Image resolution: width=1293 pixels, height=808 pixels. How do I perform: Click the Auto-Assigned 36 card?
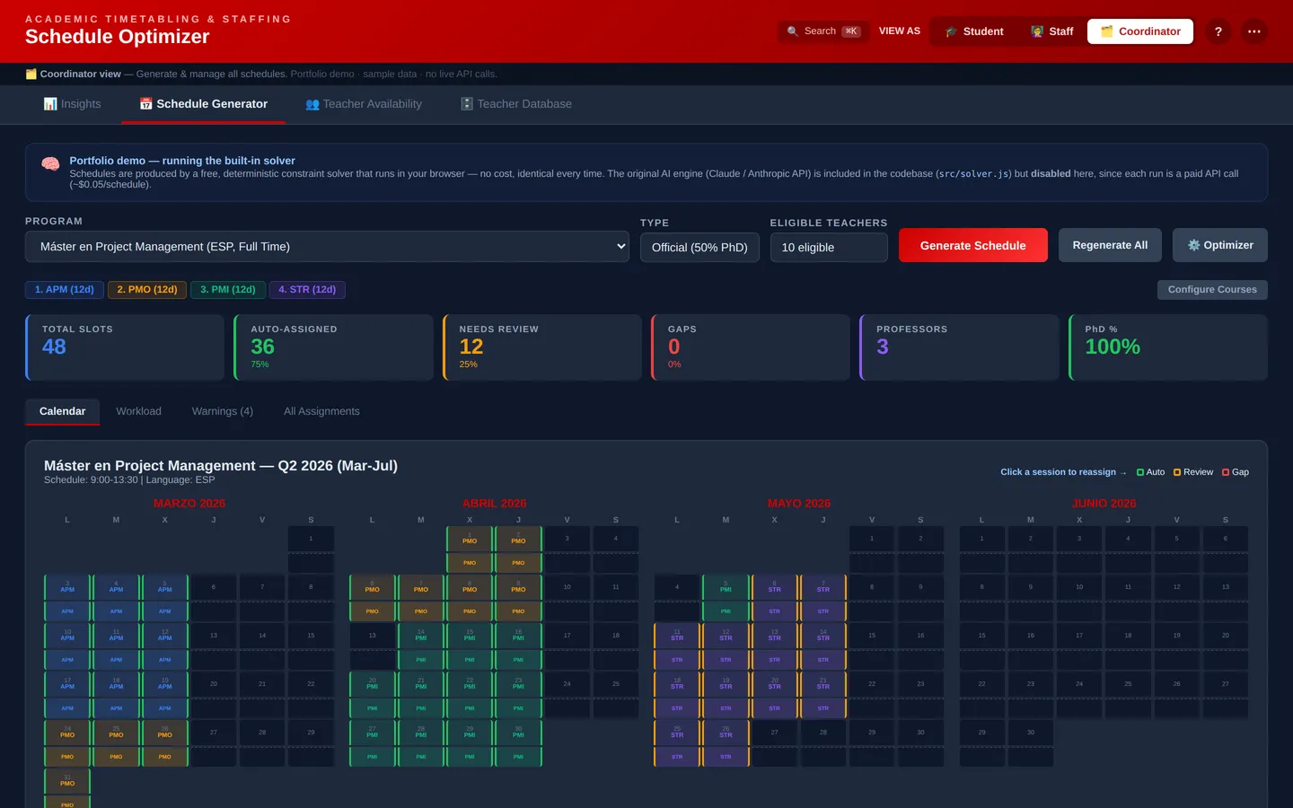(333, 347)
